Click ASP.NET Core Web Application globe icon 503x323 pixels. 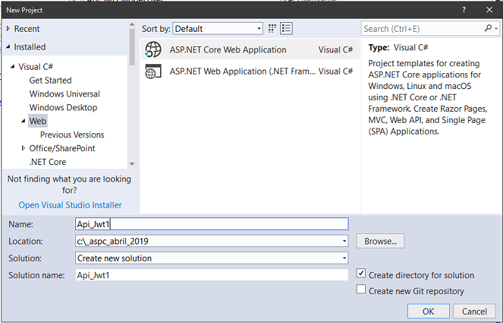153,50
